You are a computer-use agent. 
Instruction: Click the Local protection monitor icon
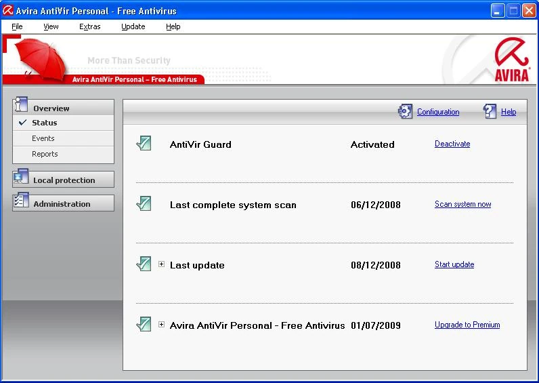20,178
